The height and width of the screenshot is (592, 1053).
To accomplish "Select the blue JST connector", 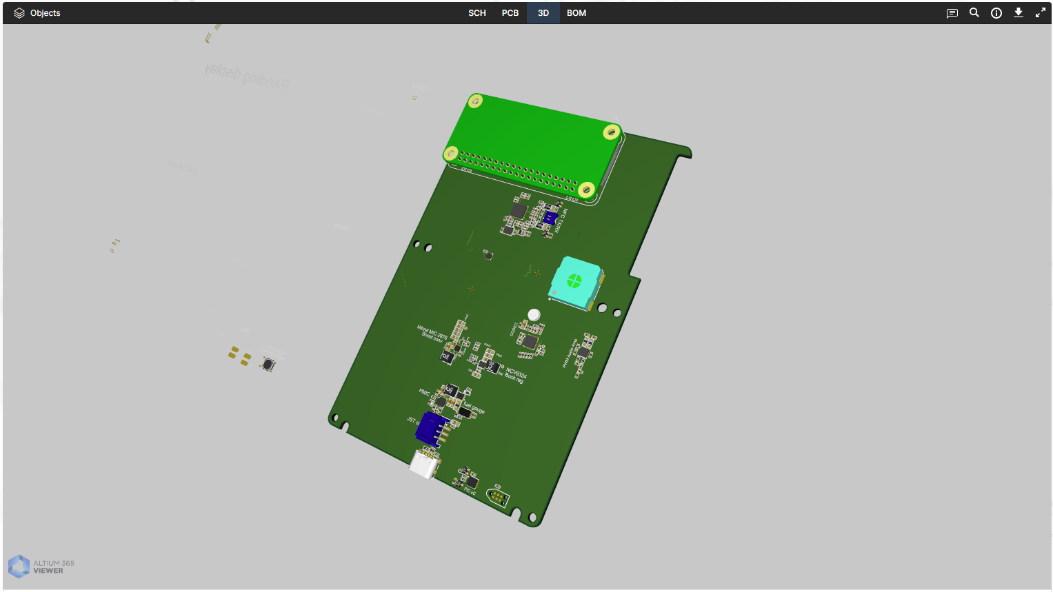I will [432, 428].
